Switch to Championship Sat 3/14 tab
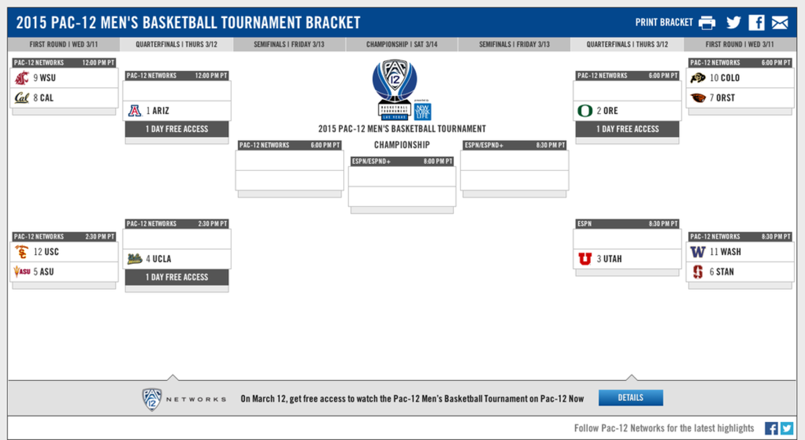Image resolution: width=805 pixels, height=440 pixels. point(402,45)
